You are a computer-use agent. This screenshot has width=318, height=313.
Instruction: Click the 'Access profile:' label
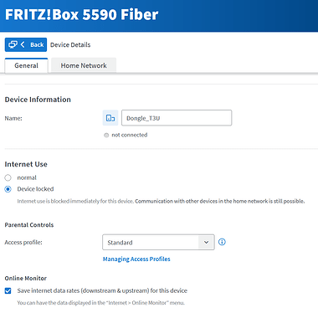tap(23, 243)
